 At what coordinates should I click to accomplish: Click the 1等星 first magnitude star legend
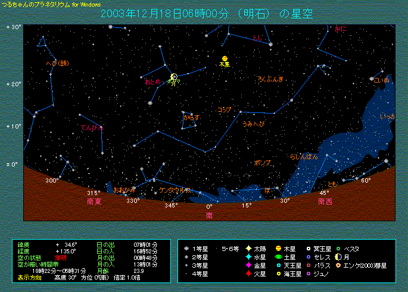coord(198,249)
